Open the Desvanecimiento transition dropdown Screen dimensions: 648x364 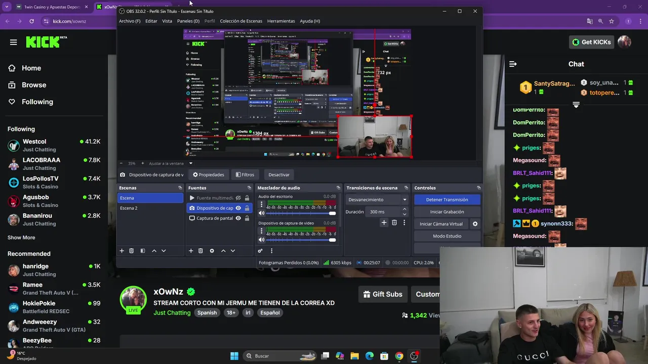tap(377, 200)
